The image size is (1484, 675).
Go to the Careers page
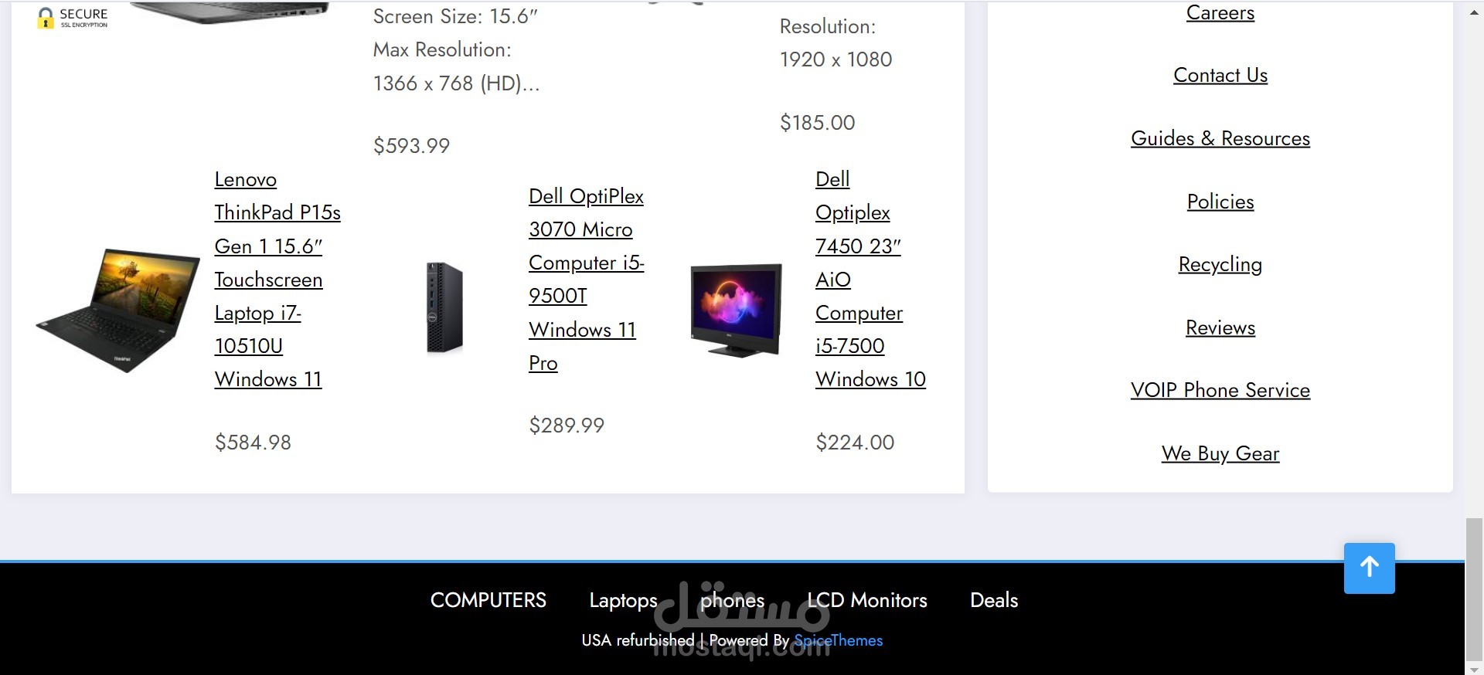(1220, 12)
